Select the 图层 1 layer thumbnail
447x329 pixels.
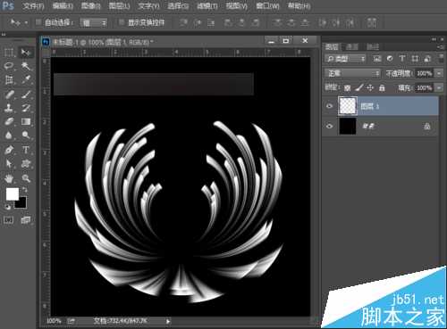click(x=348, y=106)
